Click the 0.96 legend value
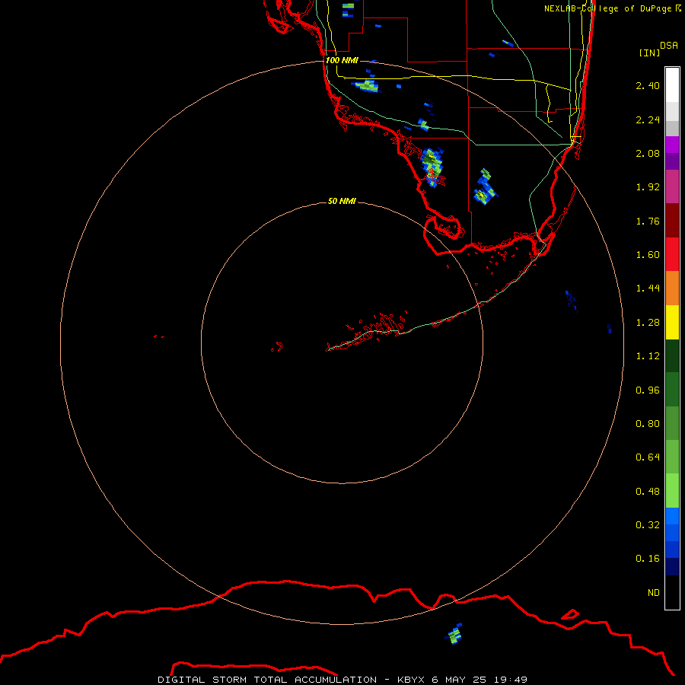Screen dimensions: 685x685 pyautogui.click(x=648, y=390)
